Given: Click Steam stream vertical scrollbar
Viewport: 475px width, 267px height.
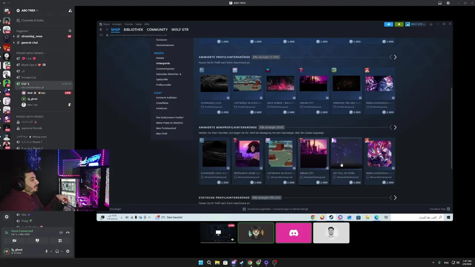Looking at the screenshot, I should [x=451, y=128].
